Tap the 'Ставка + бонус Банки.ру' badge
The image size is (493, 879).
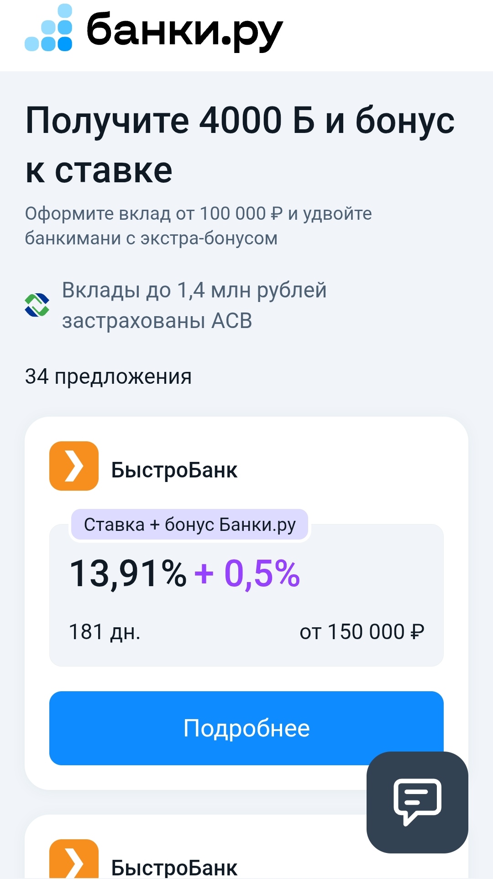[189, 524]
